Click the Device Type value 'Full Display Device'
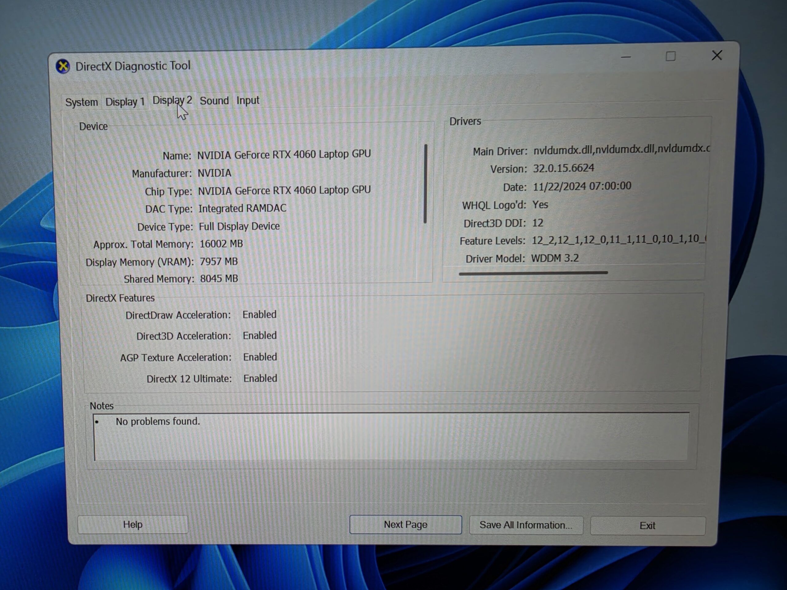The image size is (787, 590). 239,226
